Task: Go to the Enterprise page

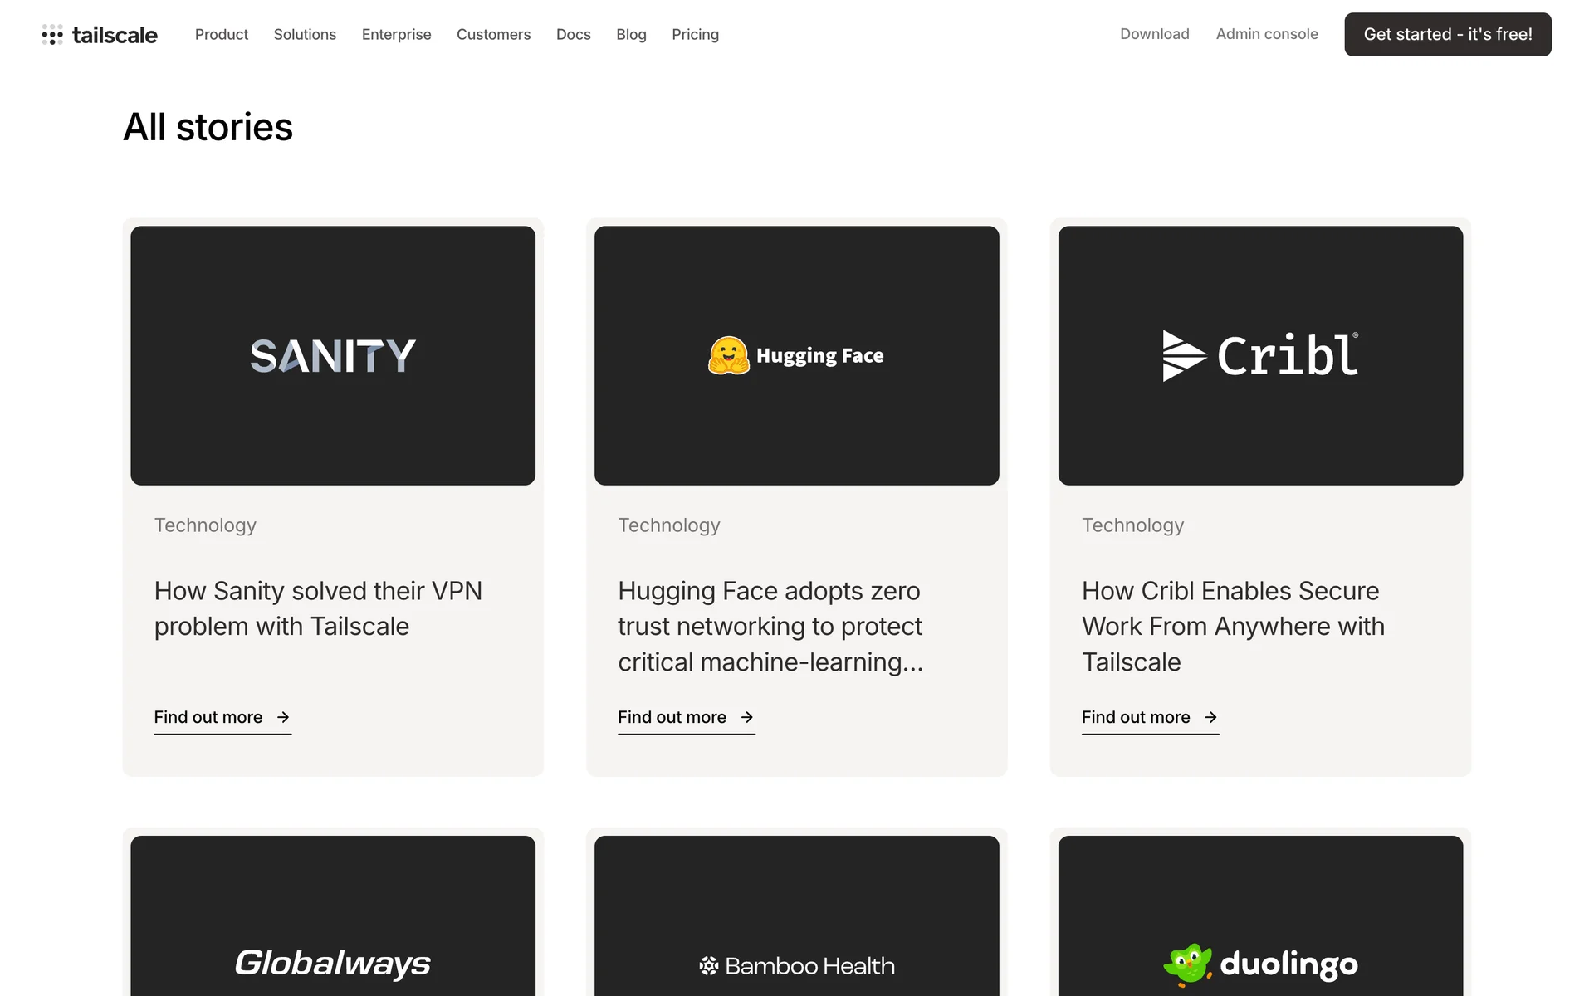Action: point(396,35)
